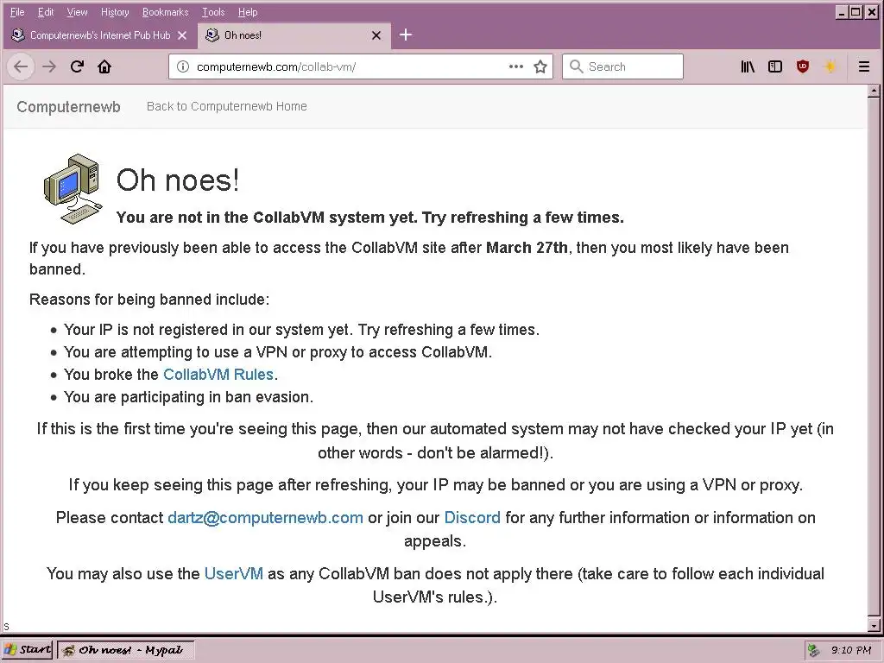Screen dimensions: 884x663
Task: Open the hamburger application menu
Action: pos(863,66)
